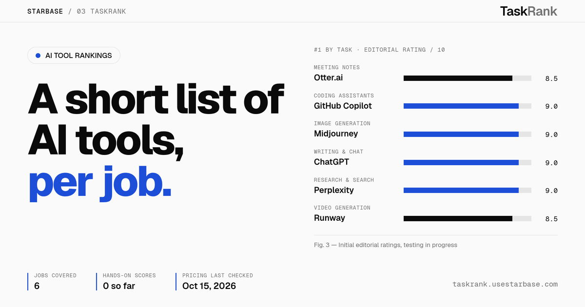The image size is (585, 307).
Task: Open the 03 TASKRANK breadcrumb item
Action: [x=101, y=11]
